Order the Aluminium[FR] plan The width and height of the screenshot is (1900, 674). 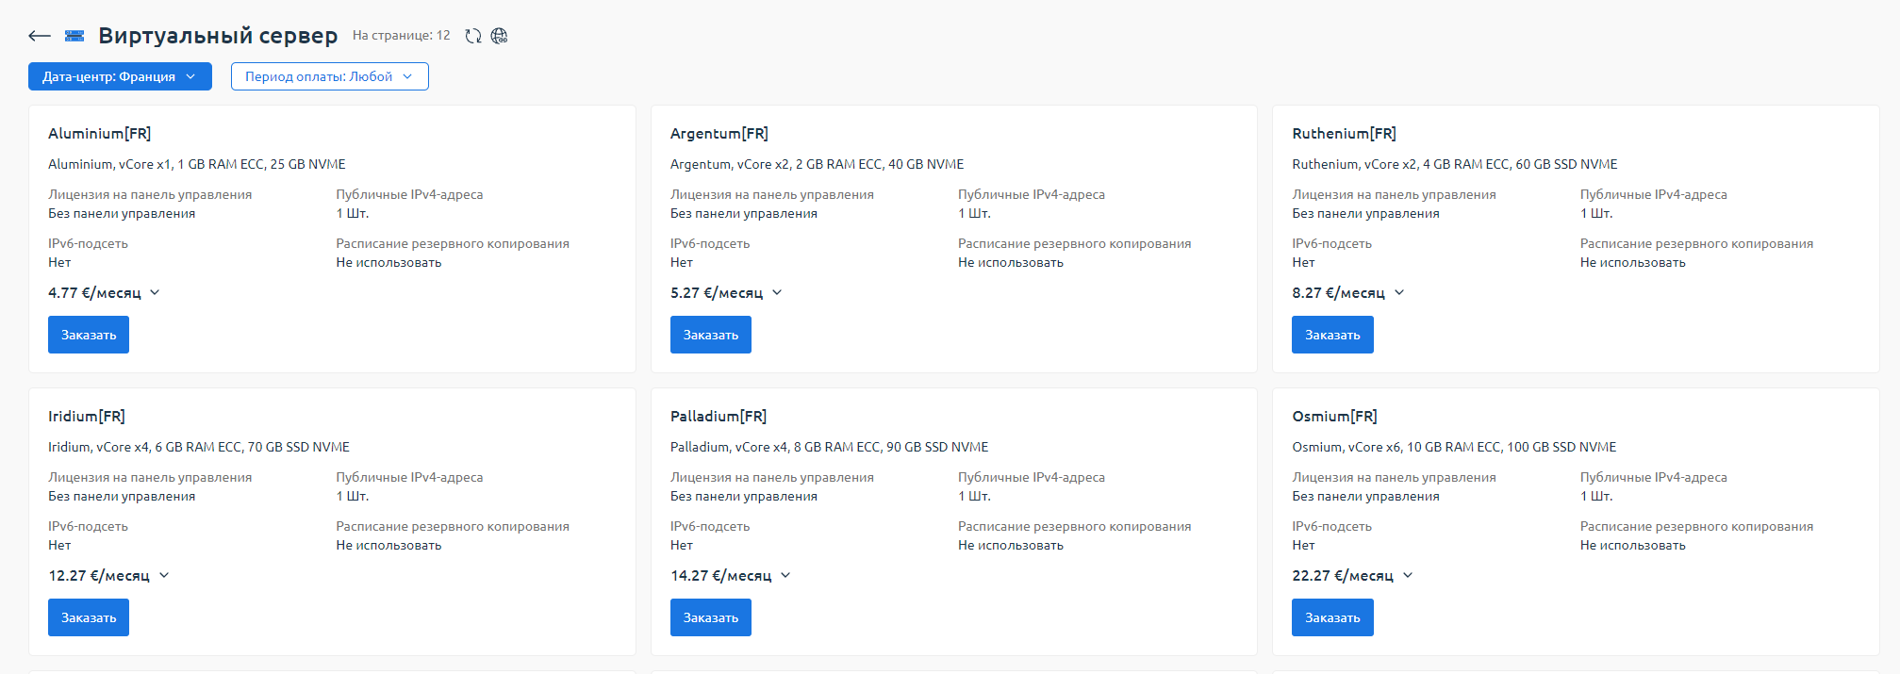(x=89, y=335)
